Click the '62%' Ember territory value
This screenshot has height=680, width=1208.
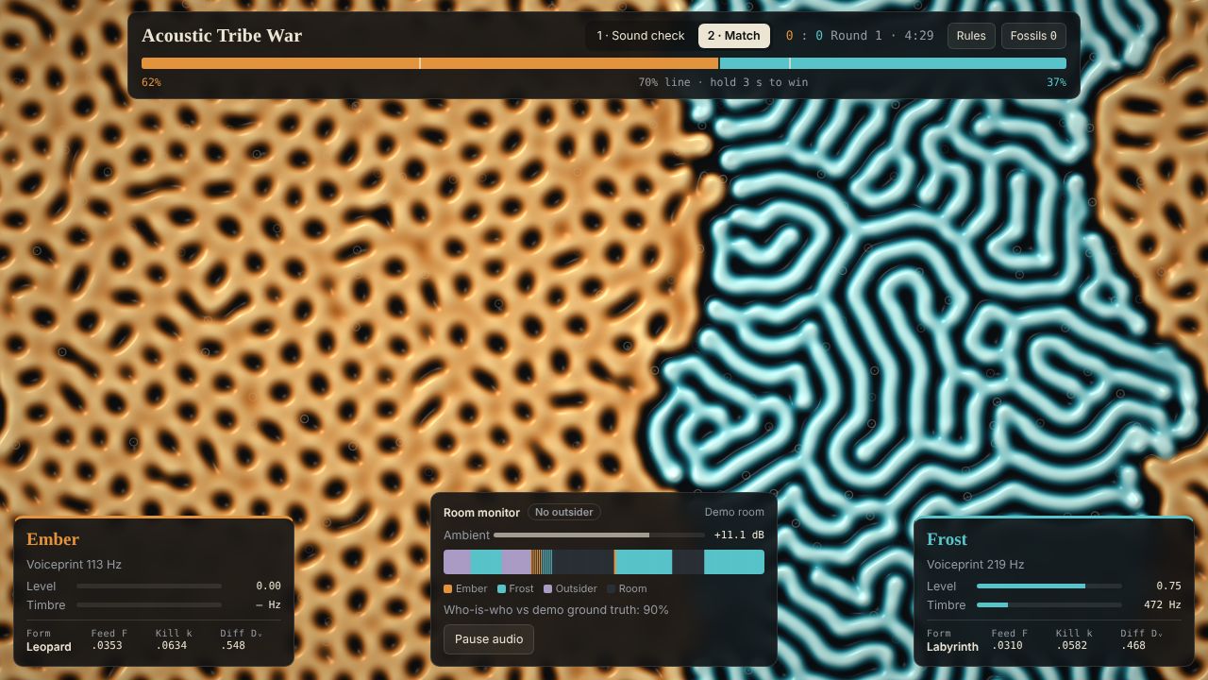[151, 82]
